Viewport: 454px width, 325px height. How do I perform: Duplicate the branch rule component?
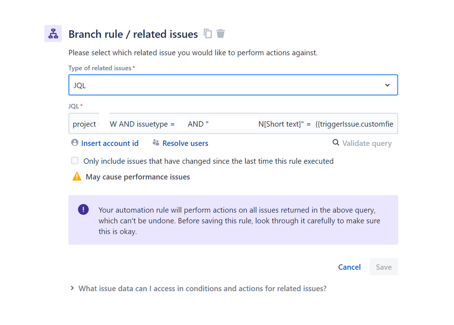click(x=208, y=34)
